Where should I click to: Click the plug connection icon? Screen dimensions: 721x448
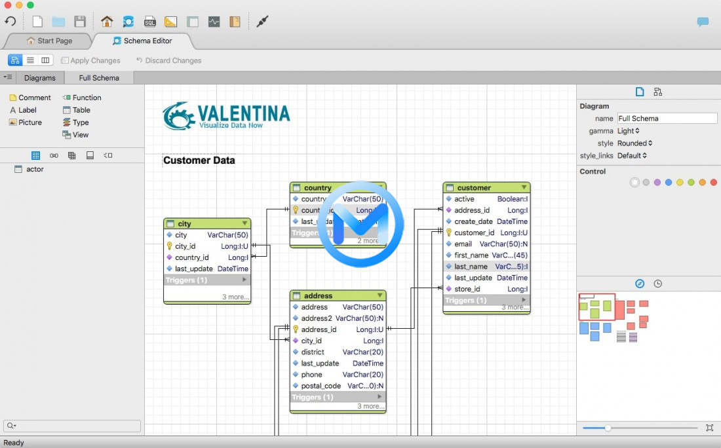coord(262,21)
